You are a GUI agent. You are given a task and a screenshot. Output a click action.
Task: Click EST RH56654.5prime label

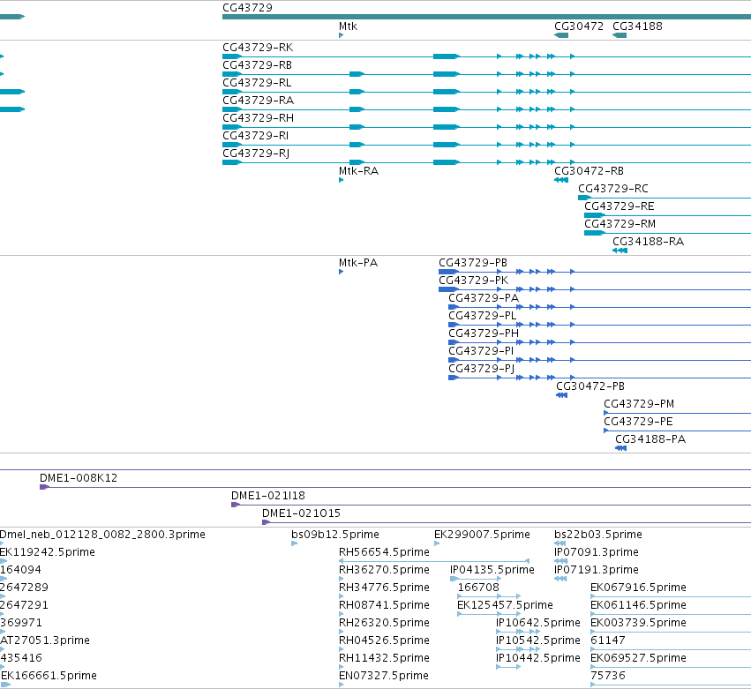pos(384,552)
